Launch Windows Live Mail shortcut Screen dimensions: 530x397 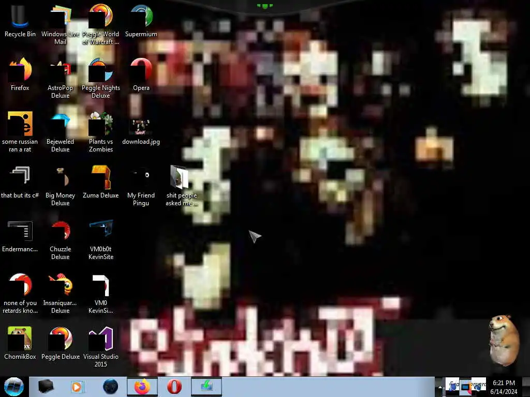(60, 25)
